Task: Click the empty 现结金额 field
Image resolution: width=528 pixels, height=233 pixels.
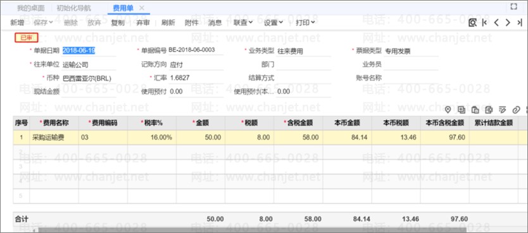Action: (89, 92)
